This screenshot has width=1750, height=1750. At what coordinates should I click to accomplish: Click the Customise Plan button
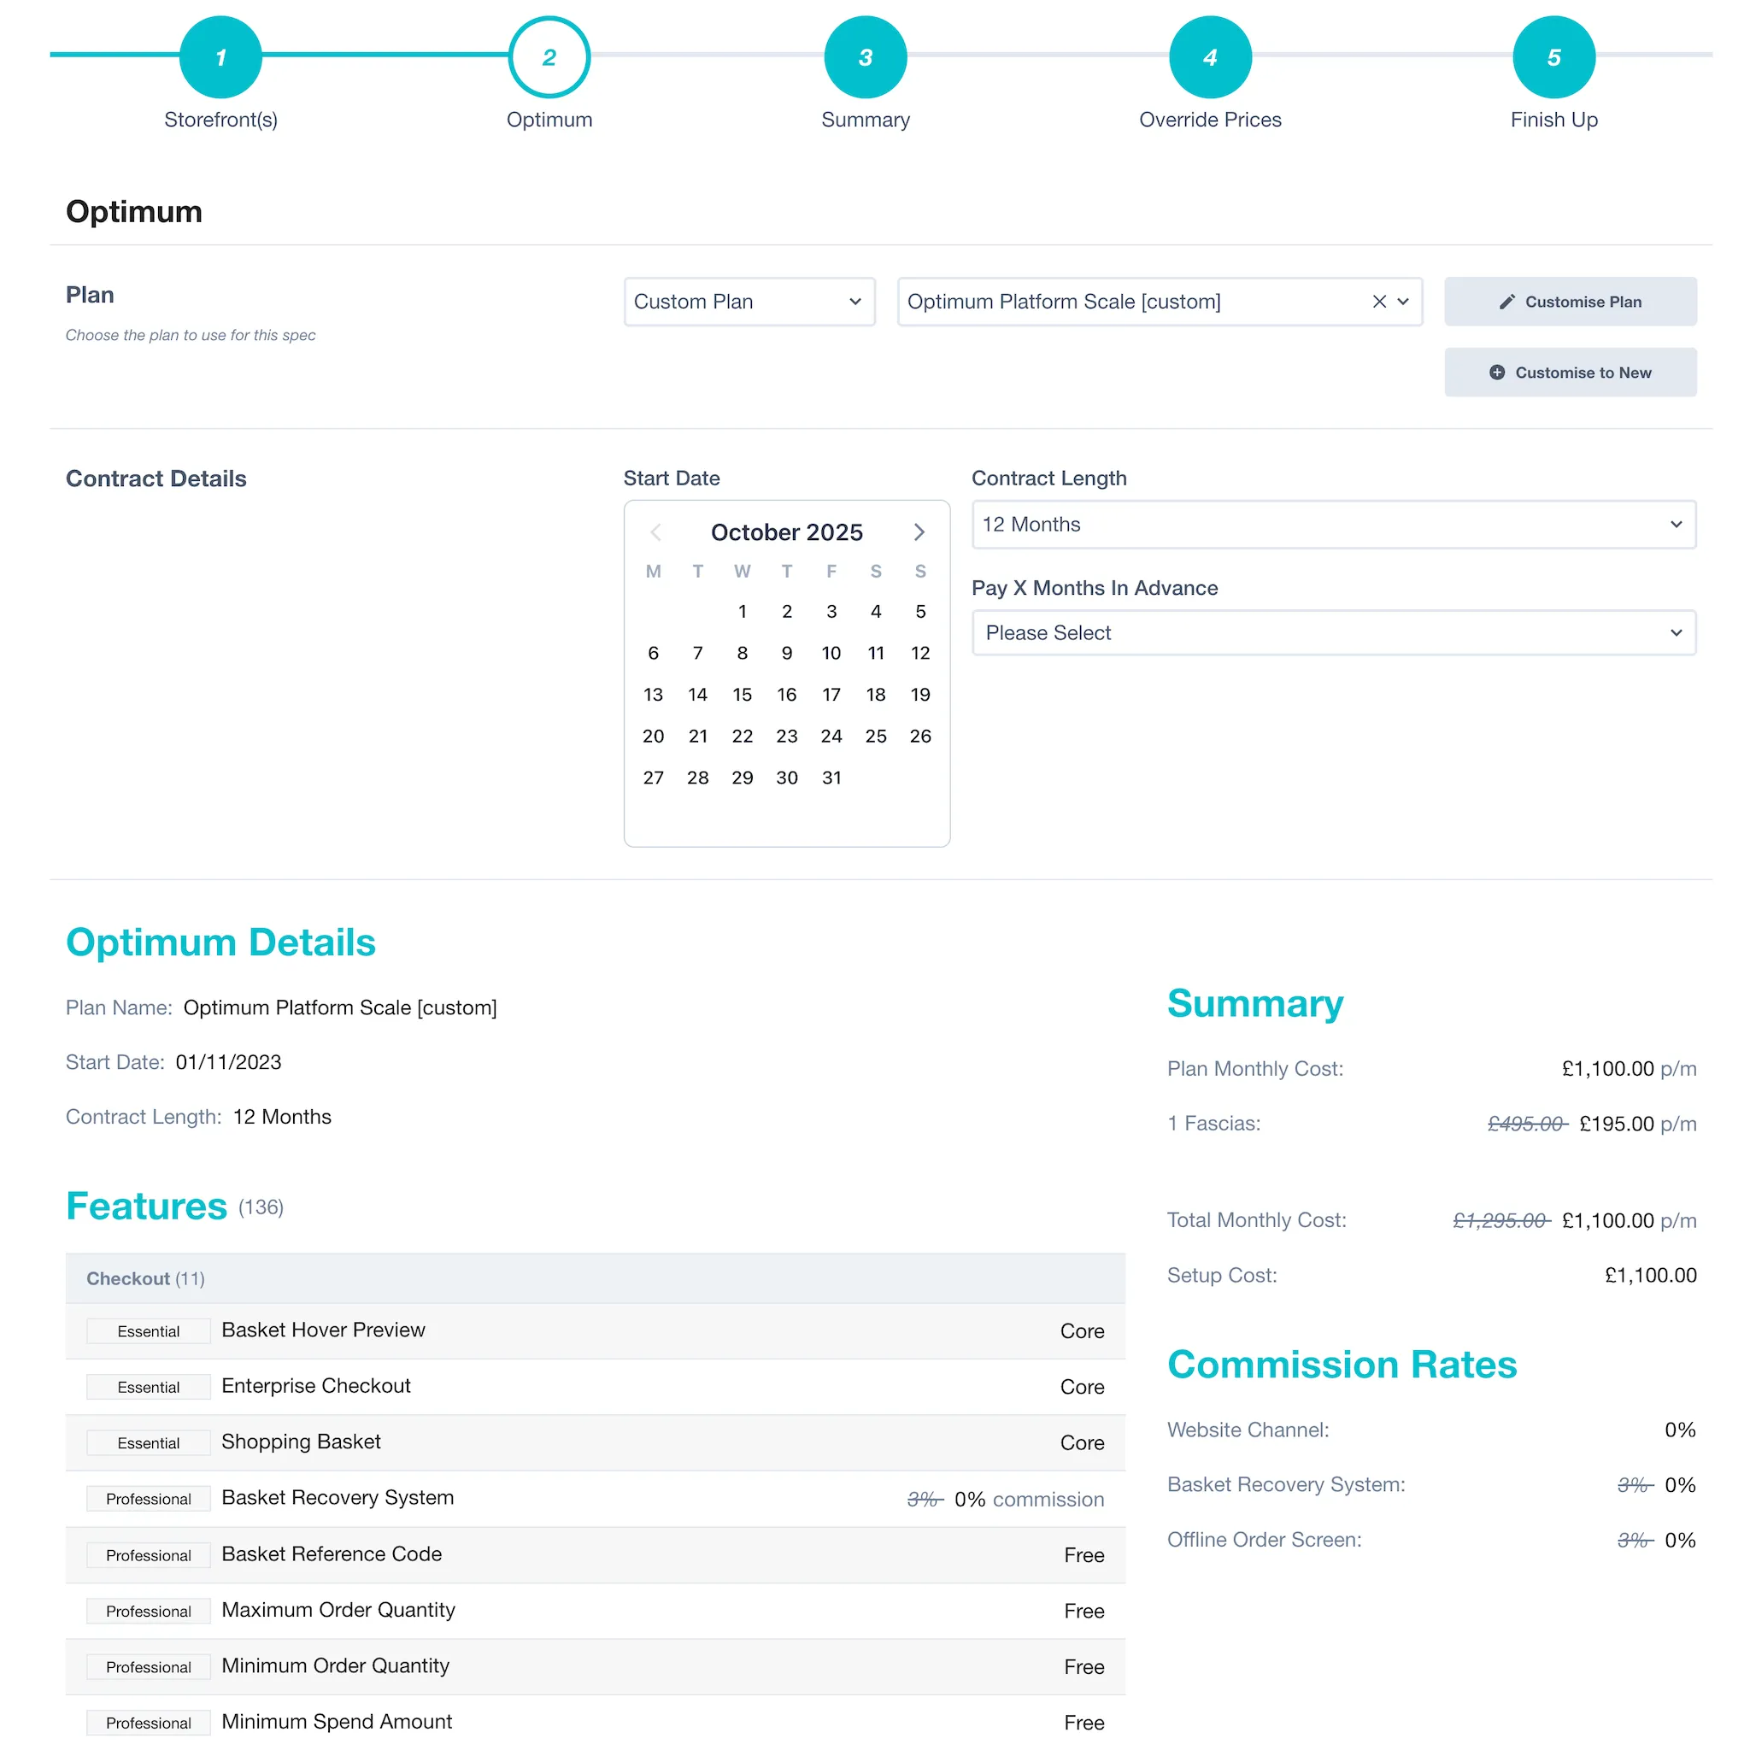tap(1570, 302)
